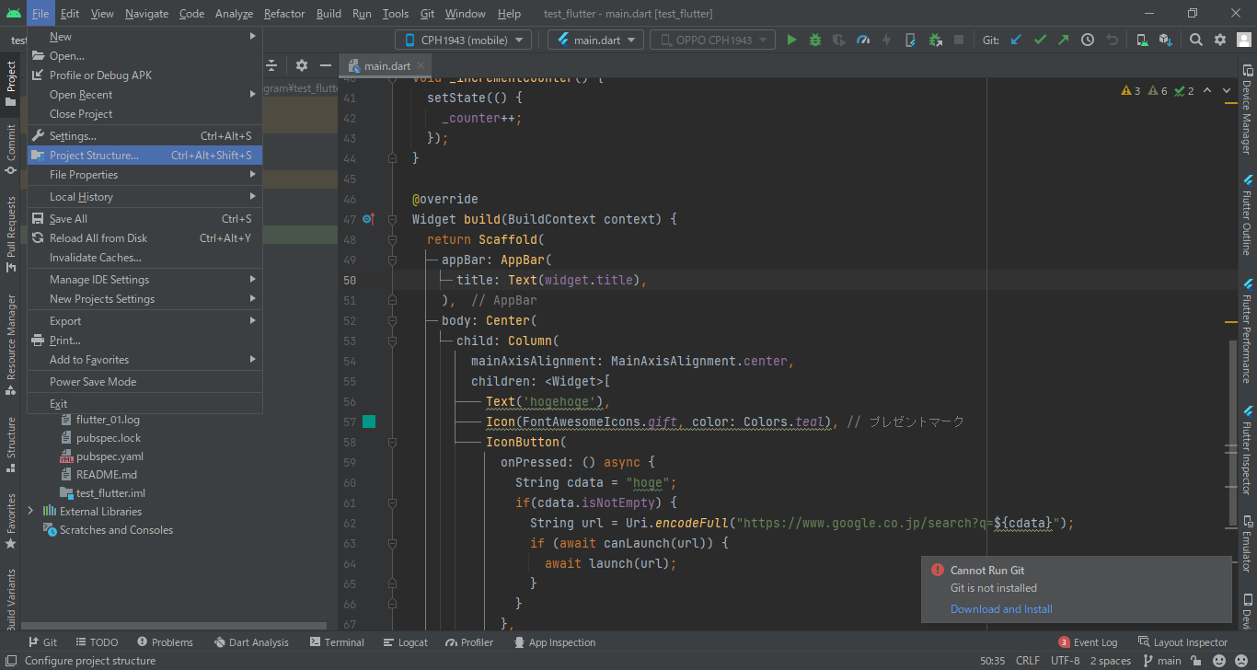Expand Local History submenu
This screenshot has width=1257, height=670.
144,197
